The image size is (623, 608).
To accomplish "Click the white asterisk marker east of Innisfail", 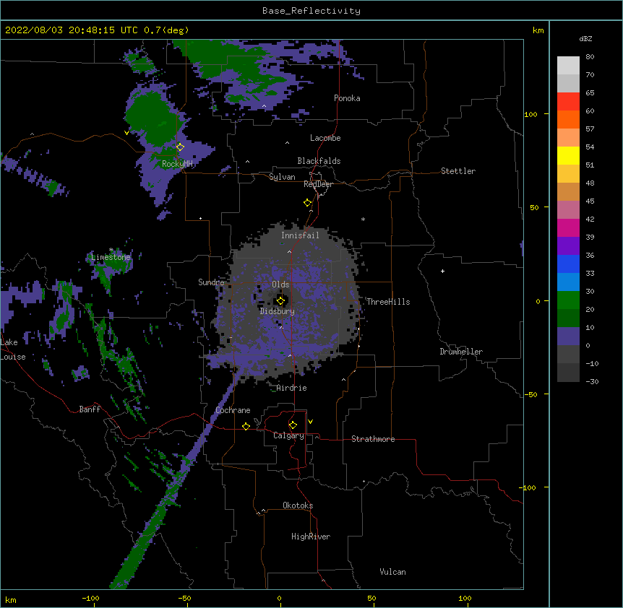I will 363,219.
